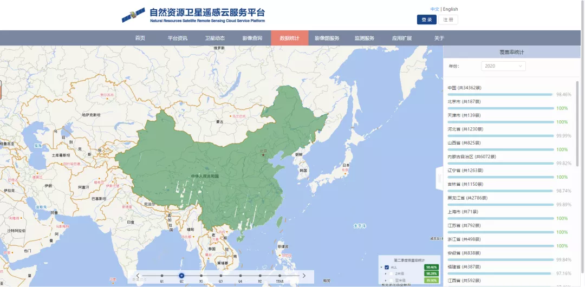Expand the 亚米级 tree node arrow
The image size is (585, 287).
coord(386,281)
